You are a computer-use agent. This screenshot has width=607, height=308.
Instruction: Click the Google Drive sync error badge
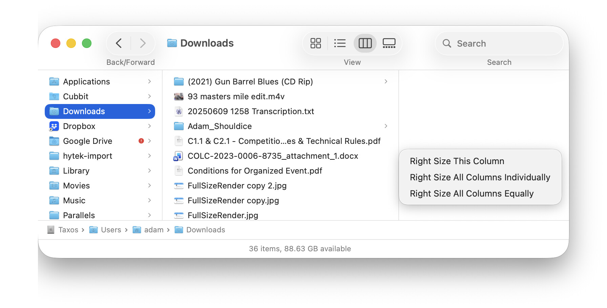141,141
